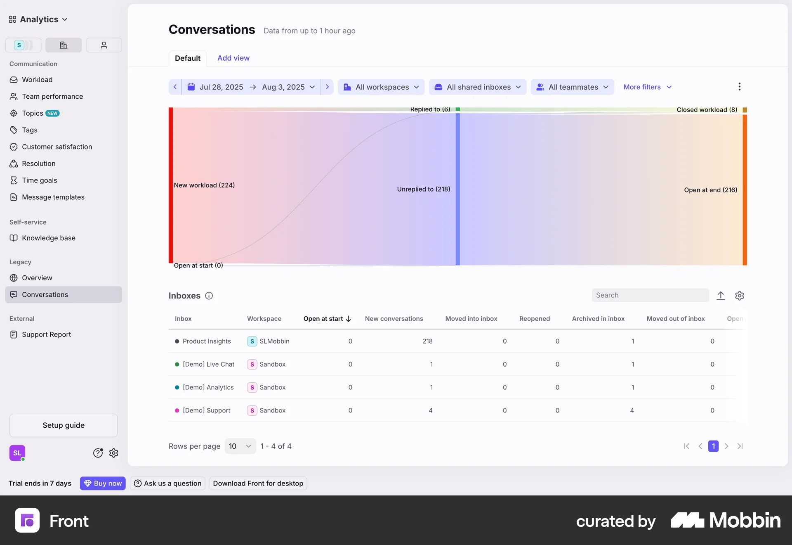Select Team performance in the sidebar
Image resolution: width=792 pixels, height=545 pixels.
52,96
